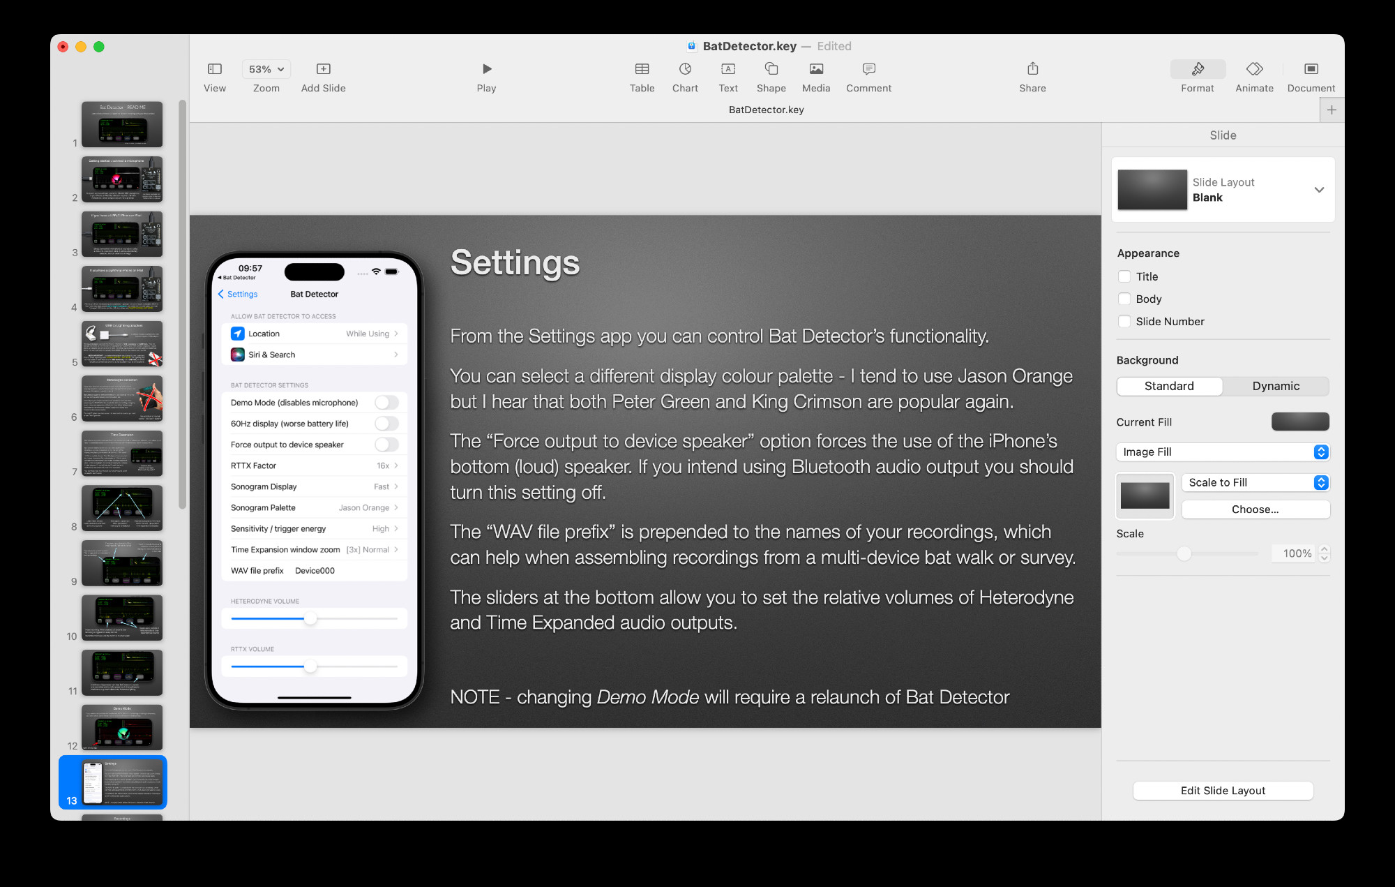This screenshot has width=1395, height=887.
Task: Click the Keynote document icon in the title bar
Action: [692, 46]
